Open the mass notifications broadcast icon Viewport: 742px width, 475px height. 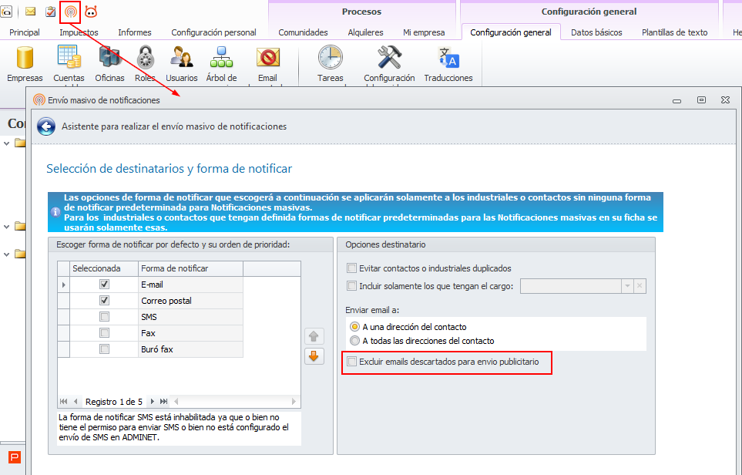tap(71, 12)
